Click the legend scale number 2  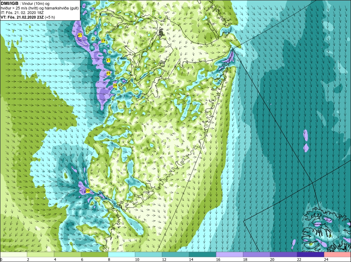pyautogui.click(x=28, y=260)
